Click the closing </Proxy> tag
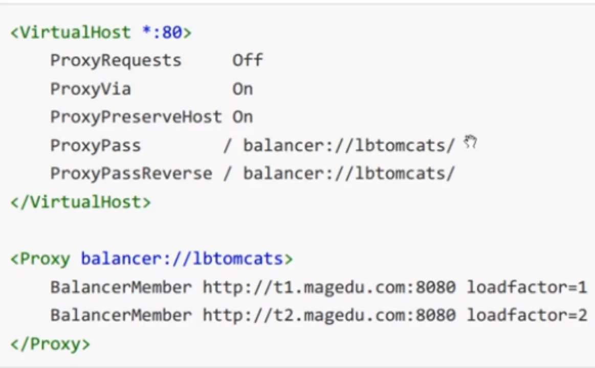This screenshot has width=595, height=368. (x=50, y=344)
